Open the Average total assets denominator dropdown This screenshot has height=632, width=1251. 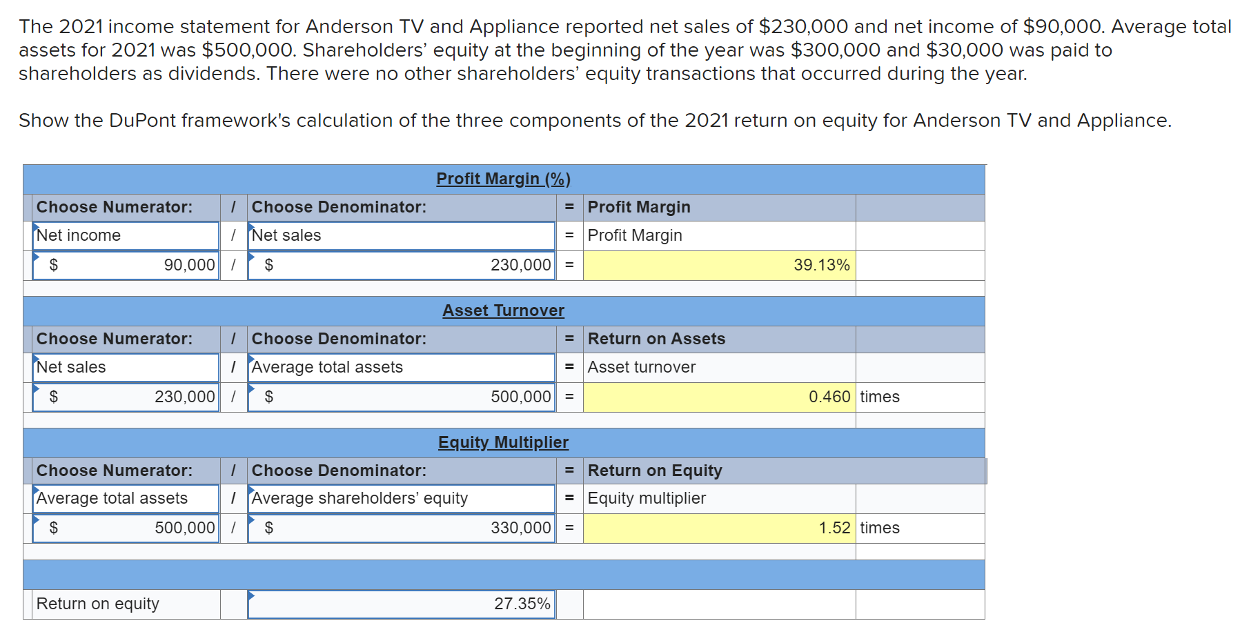point(401,367)
